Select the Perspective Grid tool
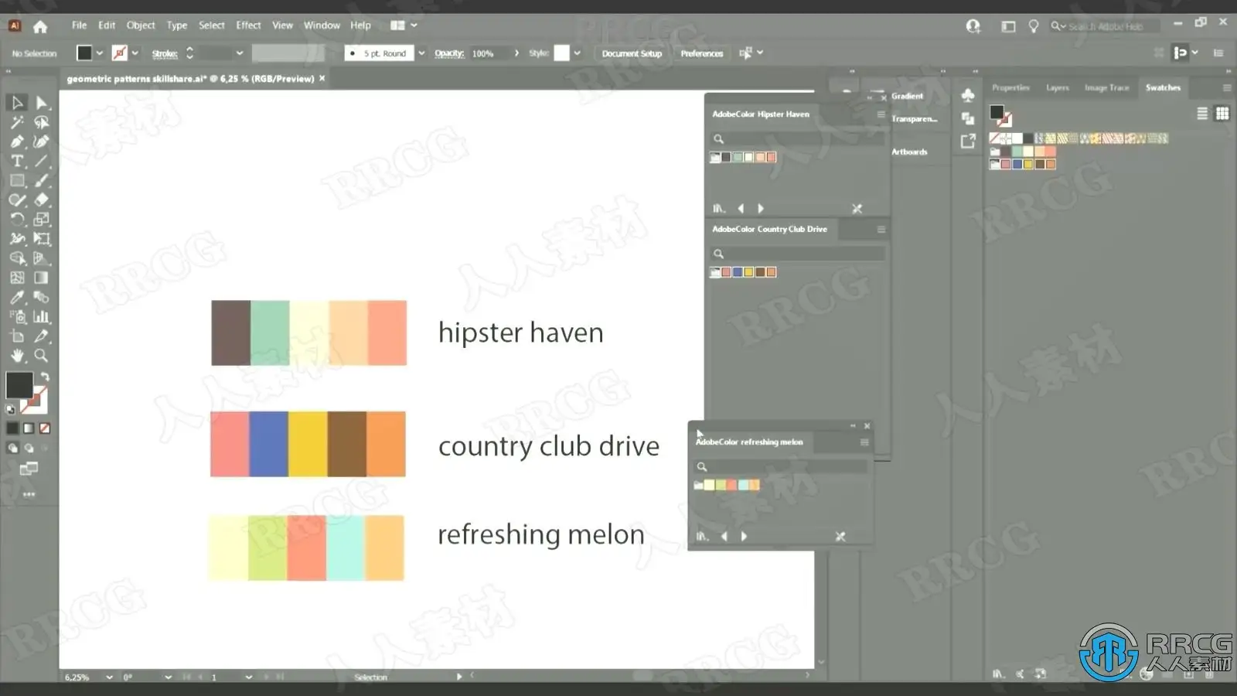Viewport: 1237px width, 696px height. coord(42,258)
